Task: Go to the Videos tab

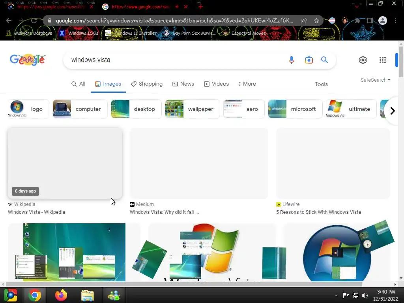Action: pos(217,84)
